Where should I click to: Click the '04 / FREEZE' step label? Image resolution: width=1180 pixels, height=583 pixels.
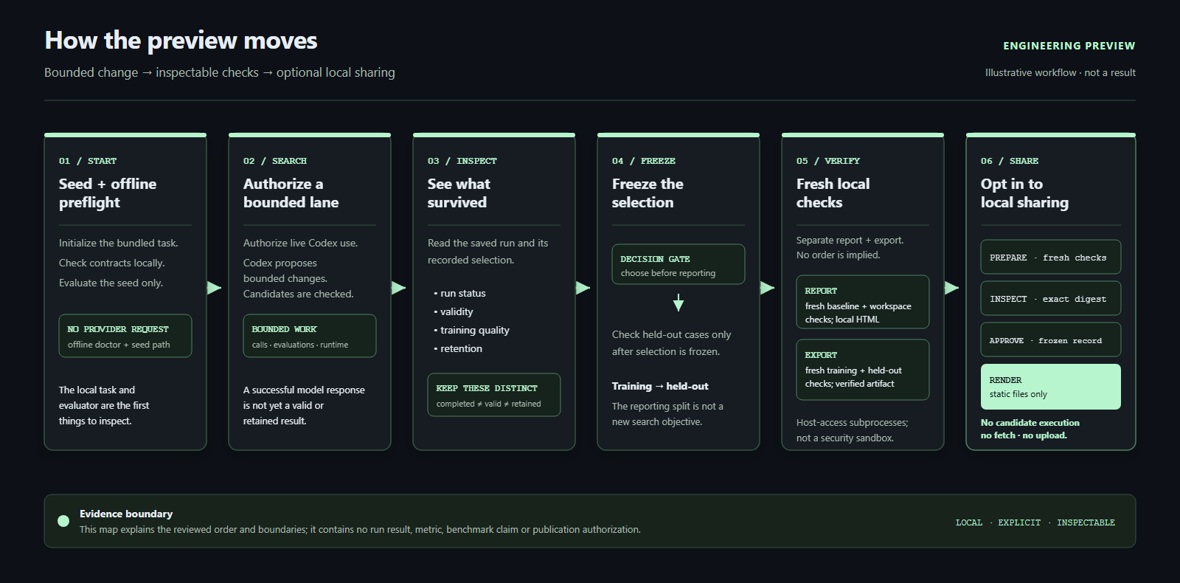pyautogui.click(x=644, y=161)
